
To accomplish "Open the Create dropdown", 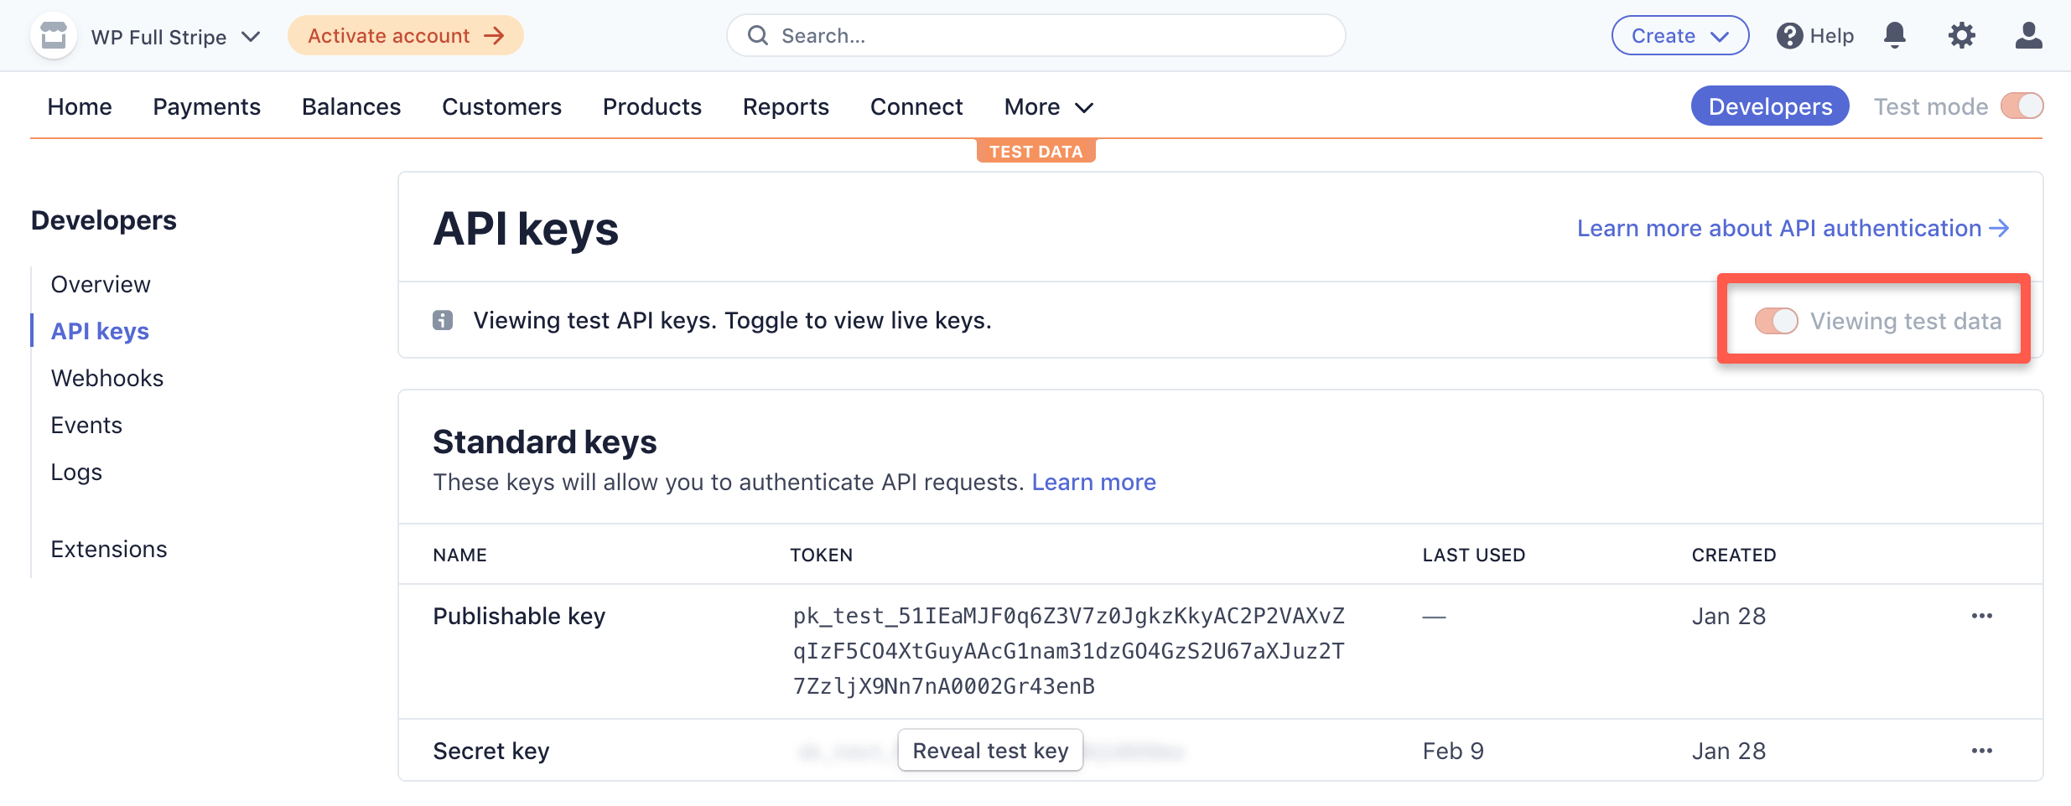I will coord(1679,35).
